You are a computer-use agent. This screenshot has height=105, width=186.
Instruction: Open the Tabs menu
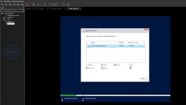coord(18,5)
